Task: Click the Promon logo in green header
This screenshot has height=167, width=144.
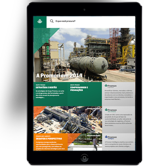Action: click(x=40, y=21)
